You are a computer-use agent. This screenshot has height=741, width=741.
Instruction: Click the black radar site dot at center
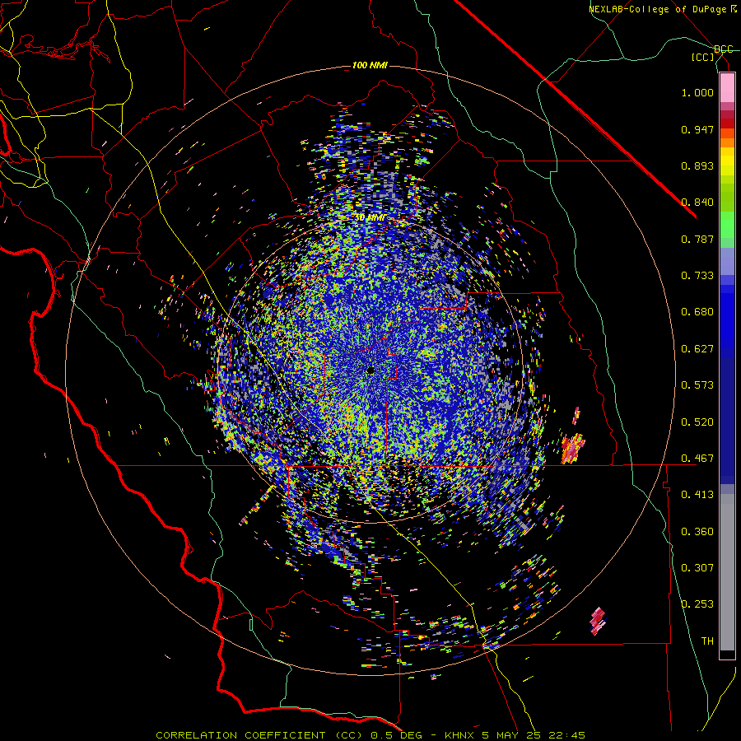tap(370, 370)
